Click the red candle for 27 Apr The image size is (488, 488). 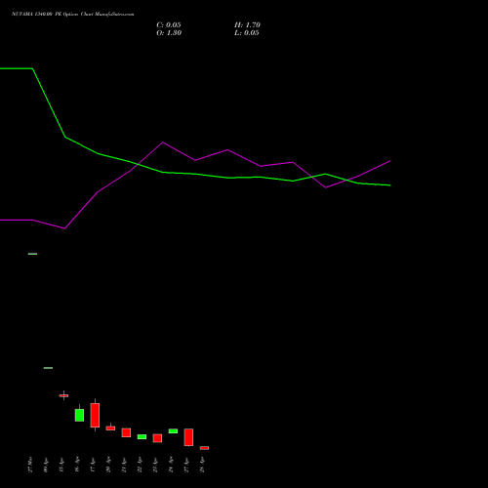pyautogui.click(x=188, y=437)
